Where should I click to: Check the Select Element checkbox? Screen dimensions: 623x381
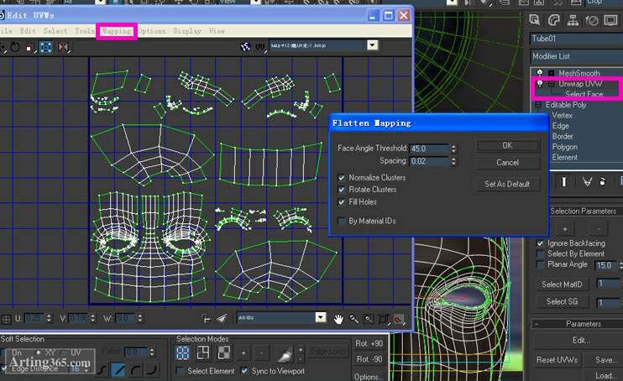tap(181, 371)
